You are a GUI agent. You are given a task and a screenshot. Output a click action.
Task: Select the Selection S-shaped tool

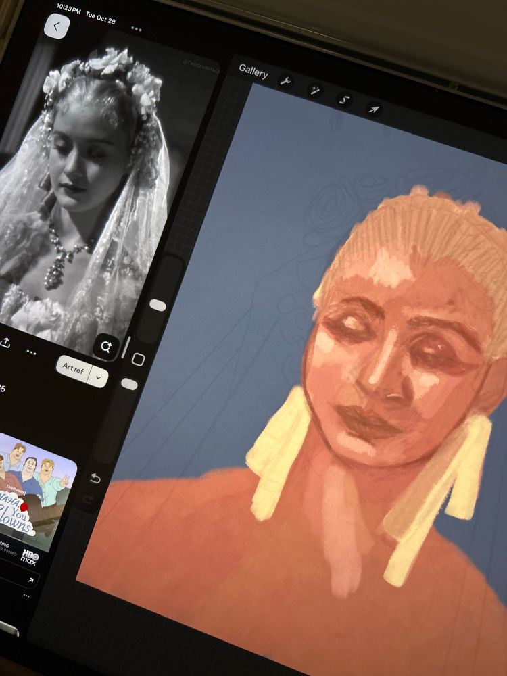click(x=344, y=99)
